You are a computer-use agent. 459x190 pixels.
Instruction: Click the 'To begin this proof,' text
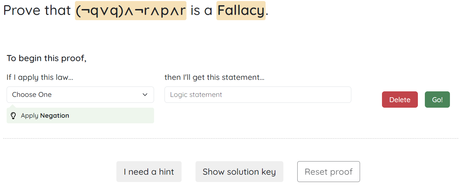click(x=46, y=58)
